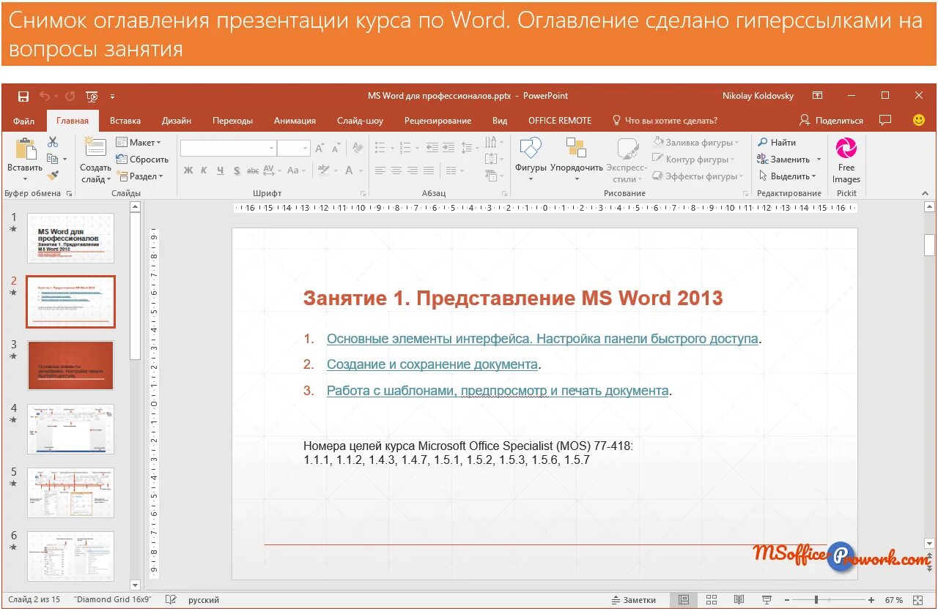Decrease font size with the smaller A
This screenshot has width=938, height=611.
coord(337,149)
